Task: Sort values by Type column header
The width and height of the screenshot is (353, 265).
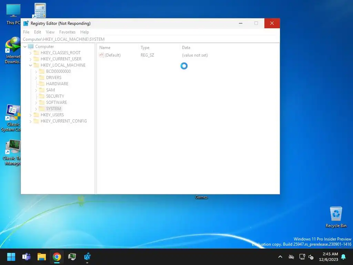Action: pyautogui.click(x=159, y=48)
